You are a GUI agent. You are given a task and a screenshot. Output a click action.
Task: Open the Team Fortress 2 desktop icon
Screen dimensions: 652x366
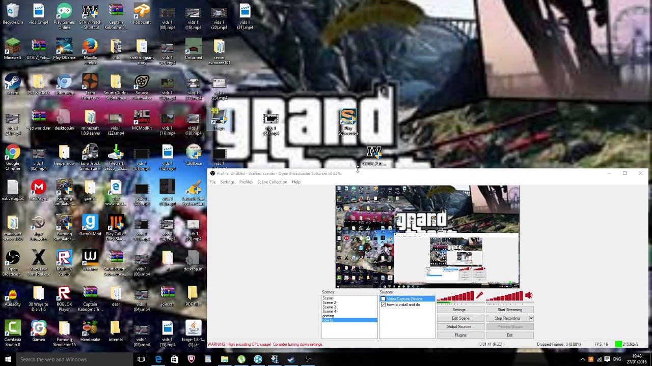(x=90, y=87)
